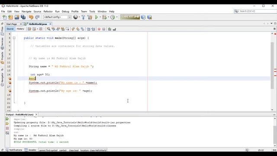Click the Undo toolbar icon

click(31, 17)
